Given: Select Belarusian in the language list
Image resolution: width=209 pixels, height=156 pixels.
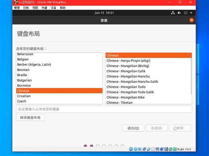Looking at the screenshot, I should pyautogui.click(x=59, y=54).
